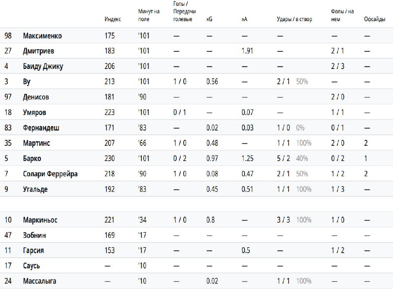This screenshot has width=393, height=291.
Task: Open substitute Маркиньос player link
Action: 40,220
